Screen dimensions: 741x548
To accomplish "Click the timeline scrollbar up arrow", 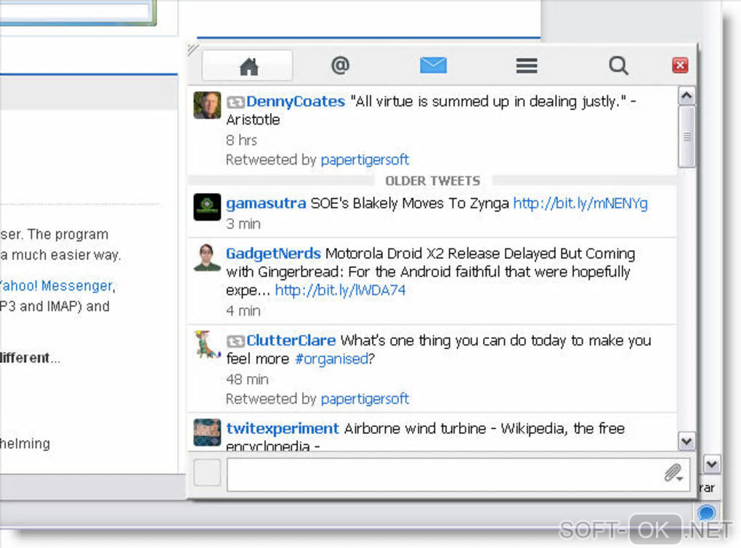I will click(x=687, y=96).
